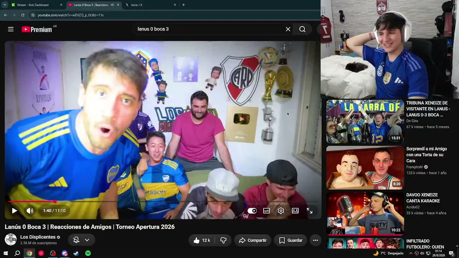Open the taskbar volume control

tap(422, 253)
